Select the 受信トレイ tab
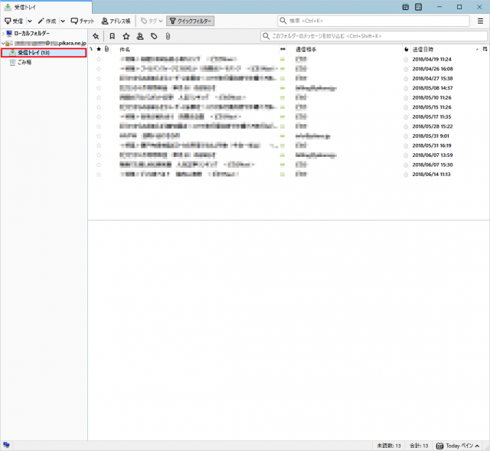This screenshot has width=490, height=451. coord(25,7)
